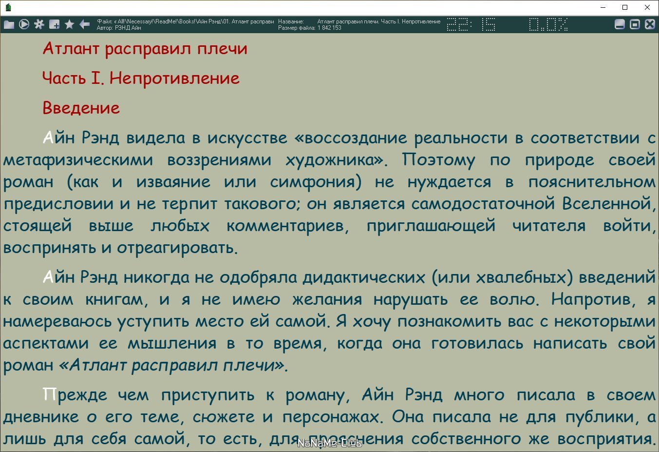Minimize the reader via its toolbar minimize icon
The image size is (659, 452).
620,24
